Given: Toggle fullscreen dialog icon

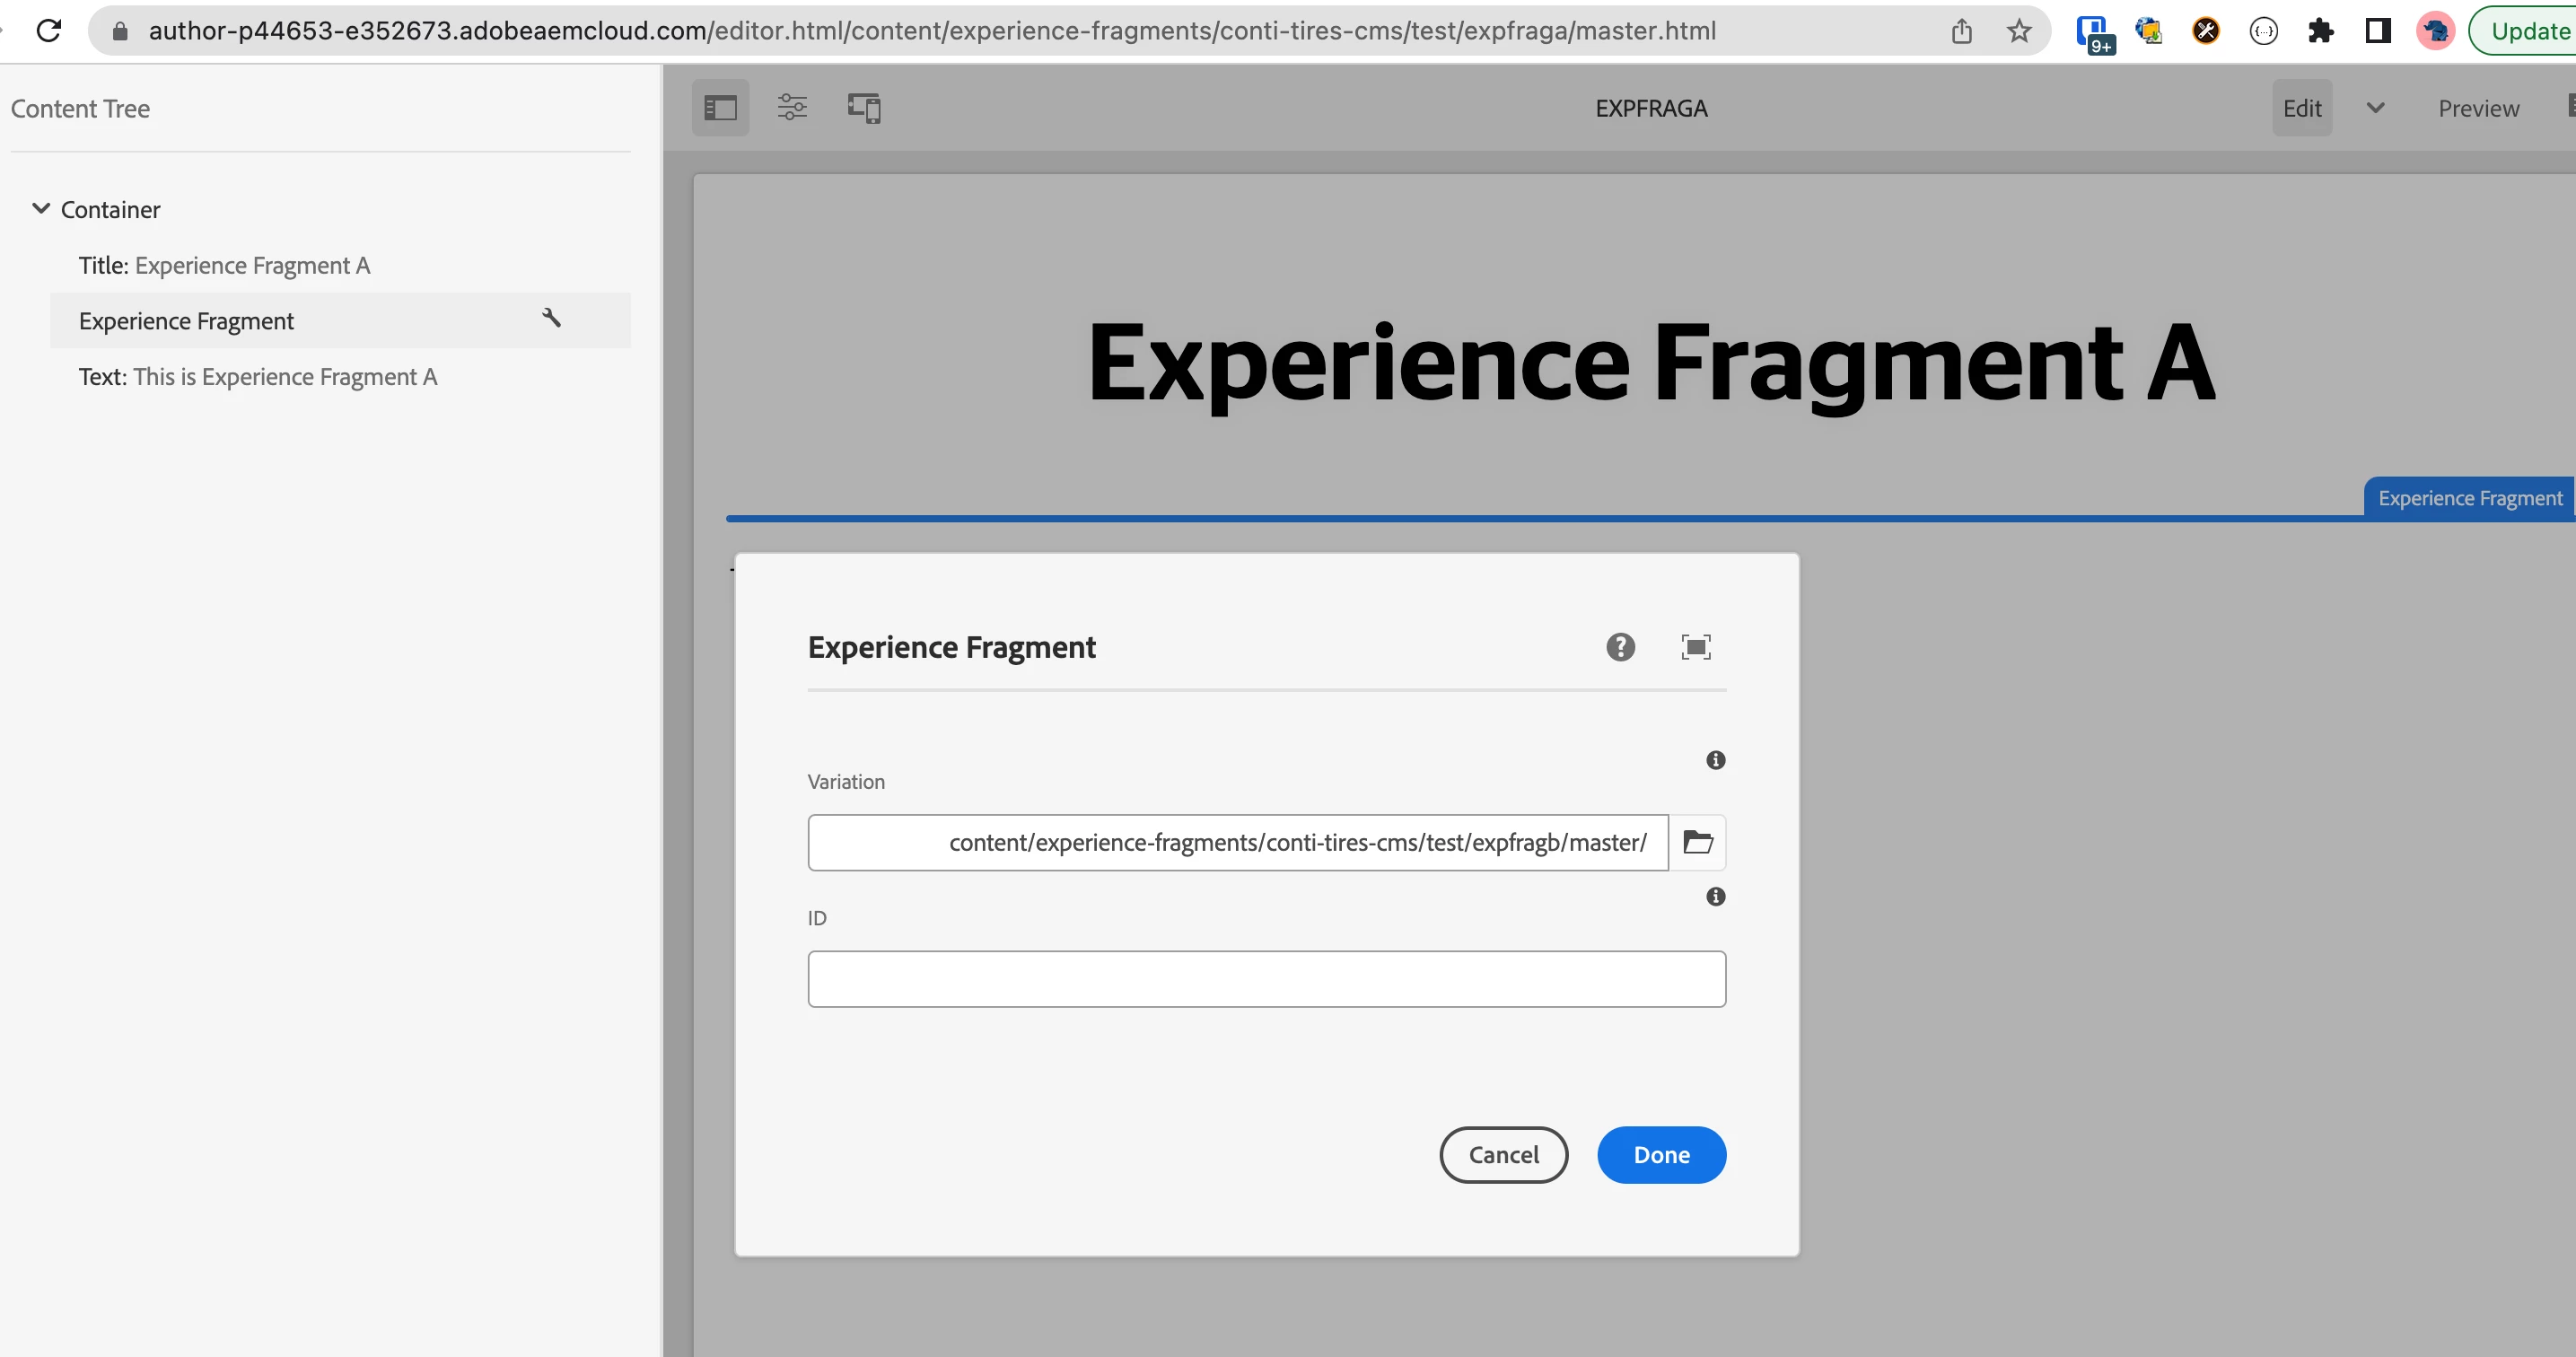Looking at the screenshot, I should point(1696,647).
